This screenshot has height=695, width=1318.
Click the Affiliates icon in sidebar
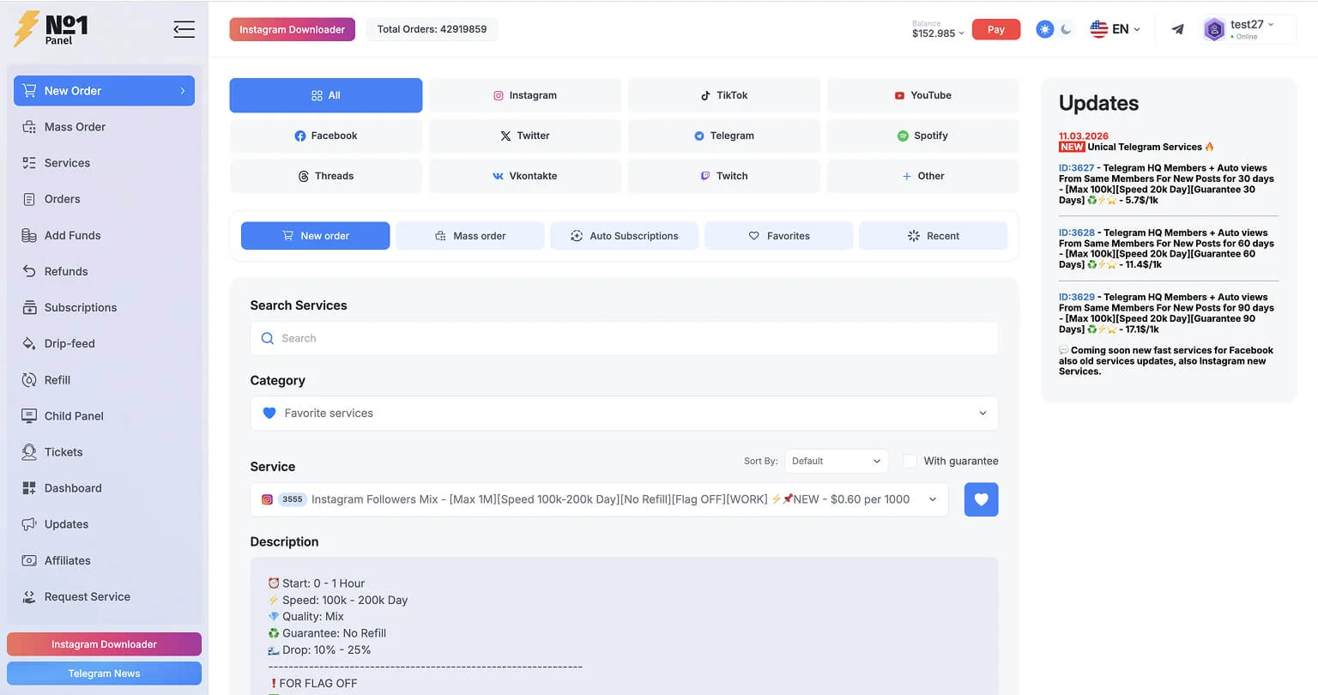[x=29, y=560]
